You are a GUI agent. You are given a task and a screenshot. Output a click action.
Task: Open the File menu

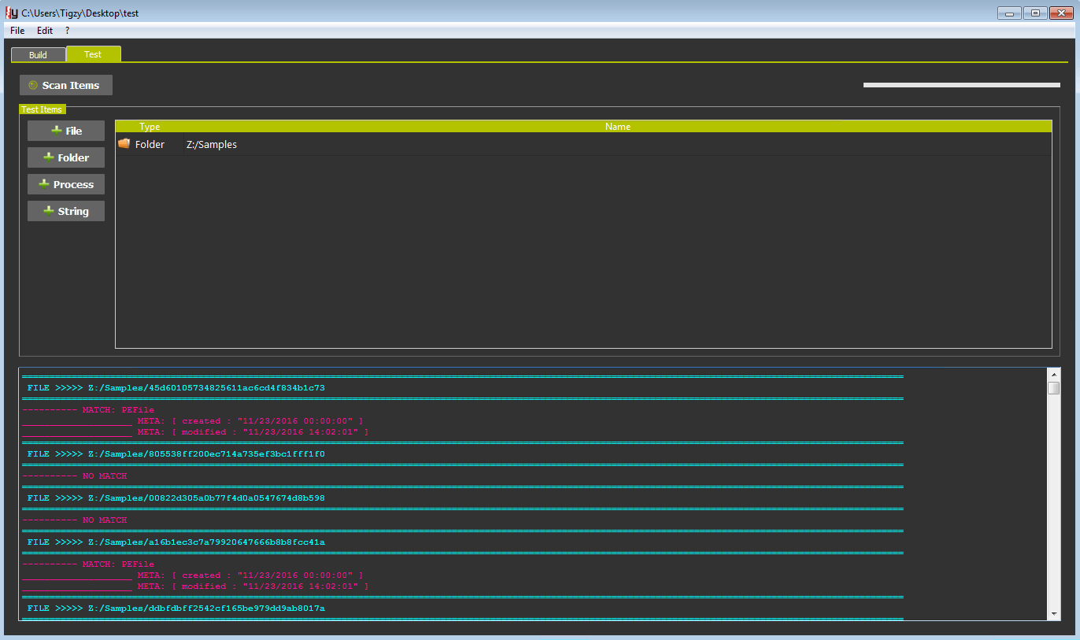click(x=17, y=31)
